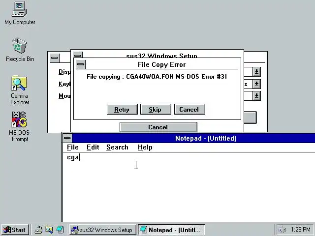Cancel the File Copy Error dialog
Viewport: 315px width, 236px height.
pos(189,110)
